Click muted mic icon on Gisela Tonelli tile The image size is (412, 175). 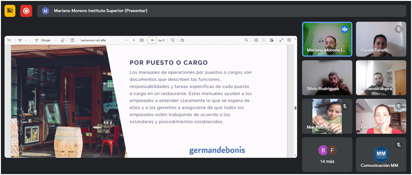pos(399,29)
